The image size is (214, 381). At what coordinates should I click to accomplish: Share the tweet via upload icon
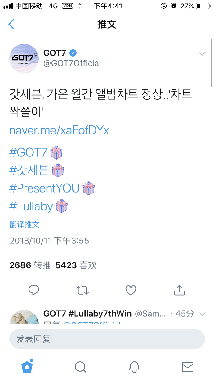179,290
